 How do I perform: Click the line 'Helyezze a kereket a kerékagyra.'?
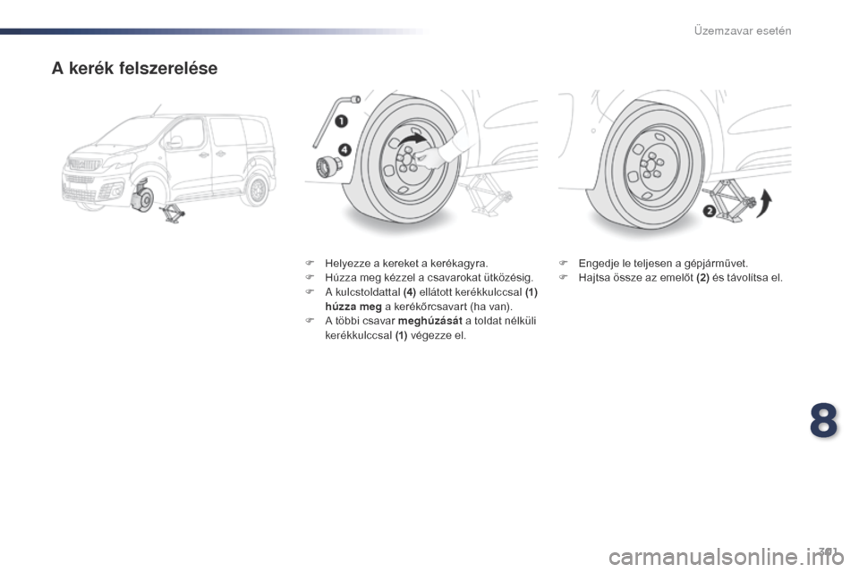pos(406,263)
